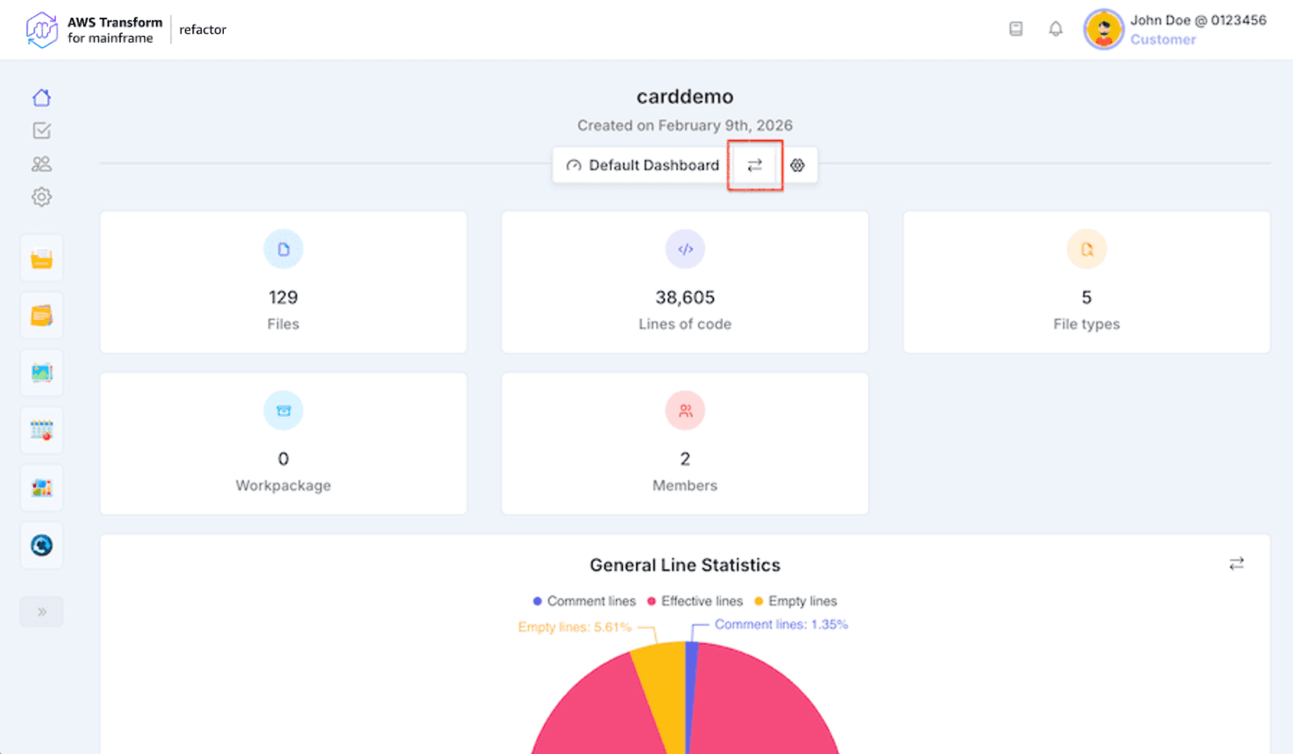1293x754 pixels.
Task: Open the dark blue circular tool icon
Action: [42, 545]
